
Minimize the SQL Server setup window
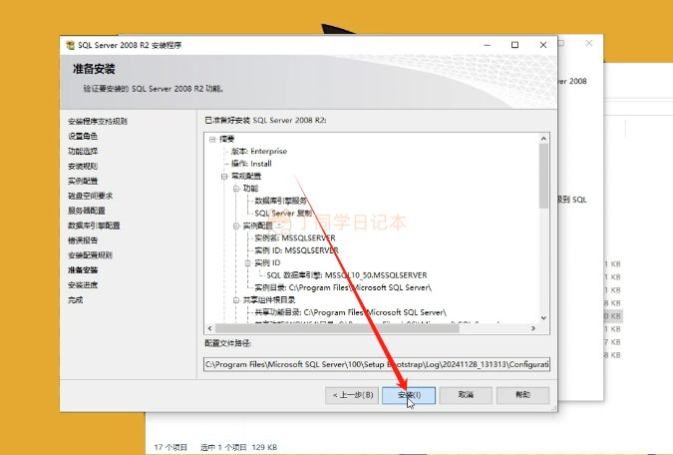coord(488,45)
